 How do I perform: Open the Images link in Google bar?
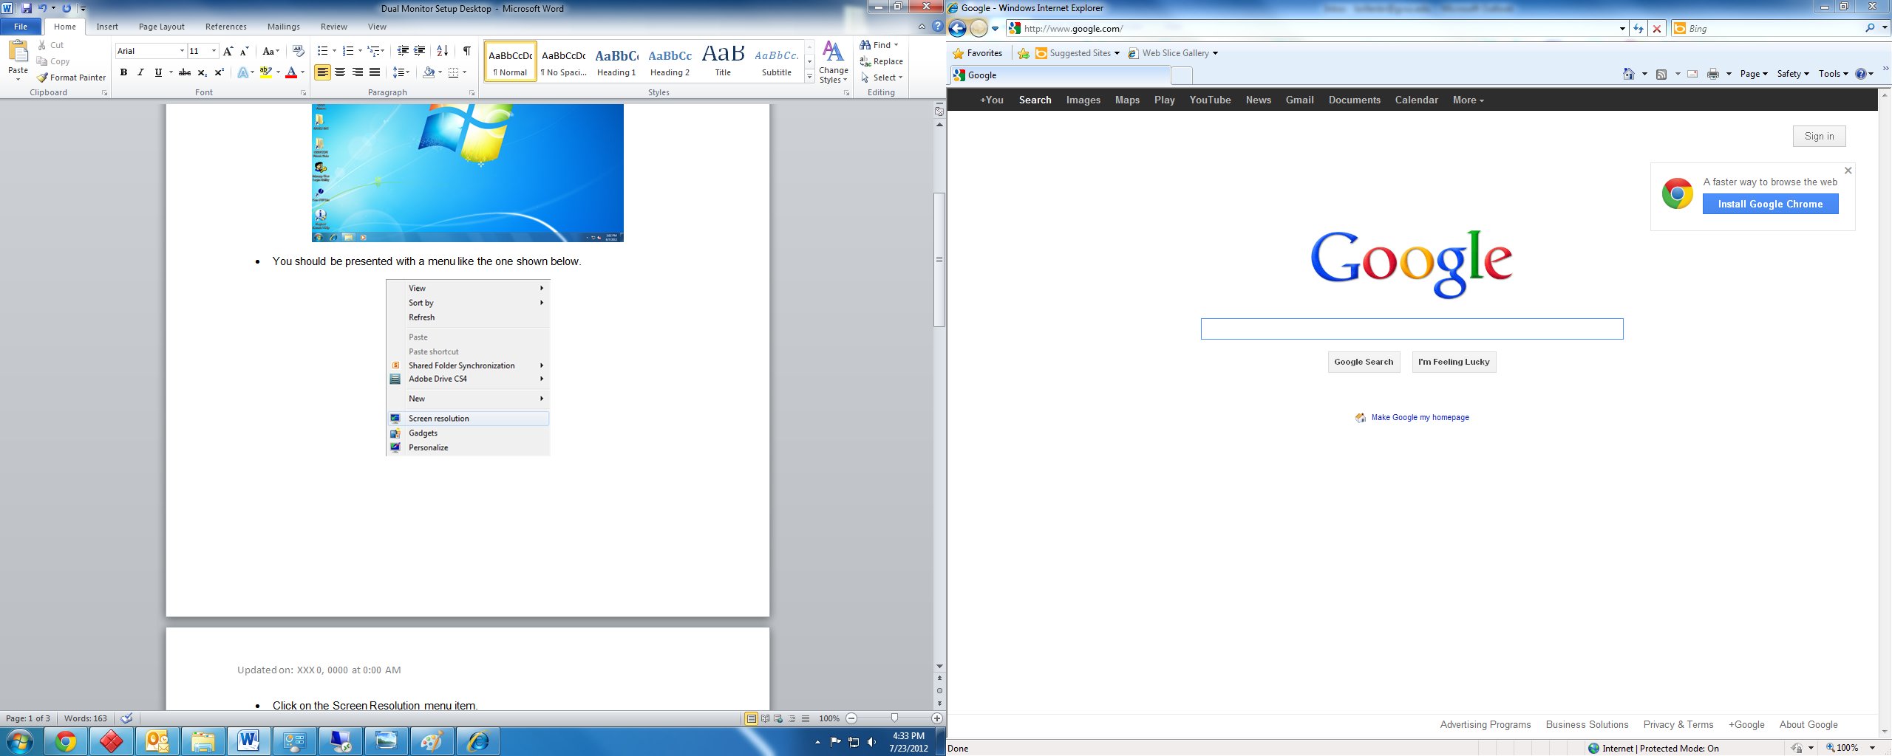1083,100
